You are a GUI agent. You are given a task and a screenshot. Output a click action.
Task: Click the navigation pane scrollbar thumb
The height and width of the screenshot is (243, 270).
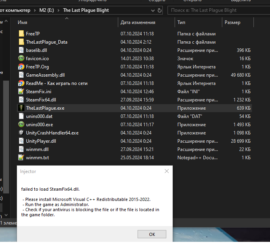click(x=6, y=137)
